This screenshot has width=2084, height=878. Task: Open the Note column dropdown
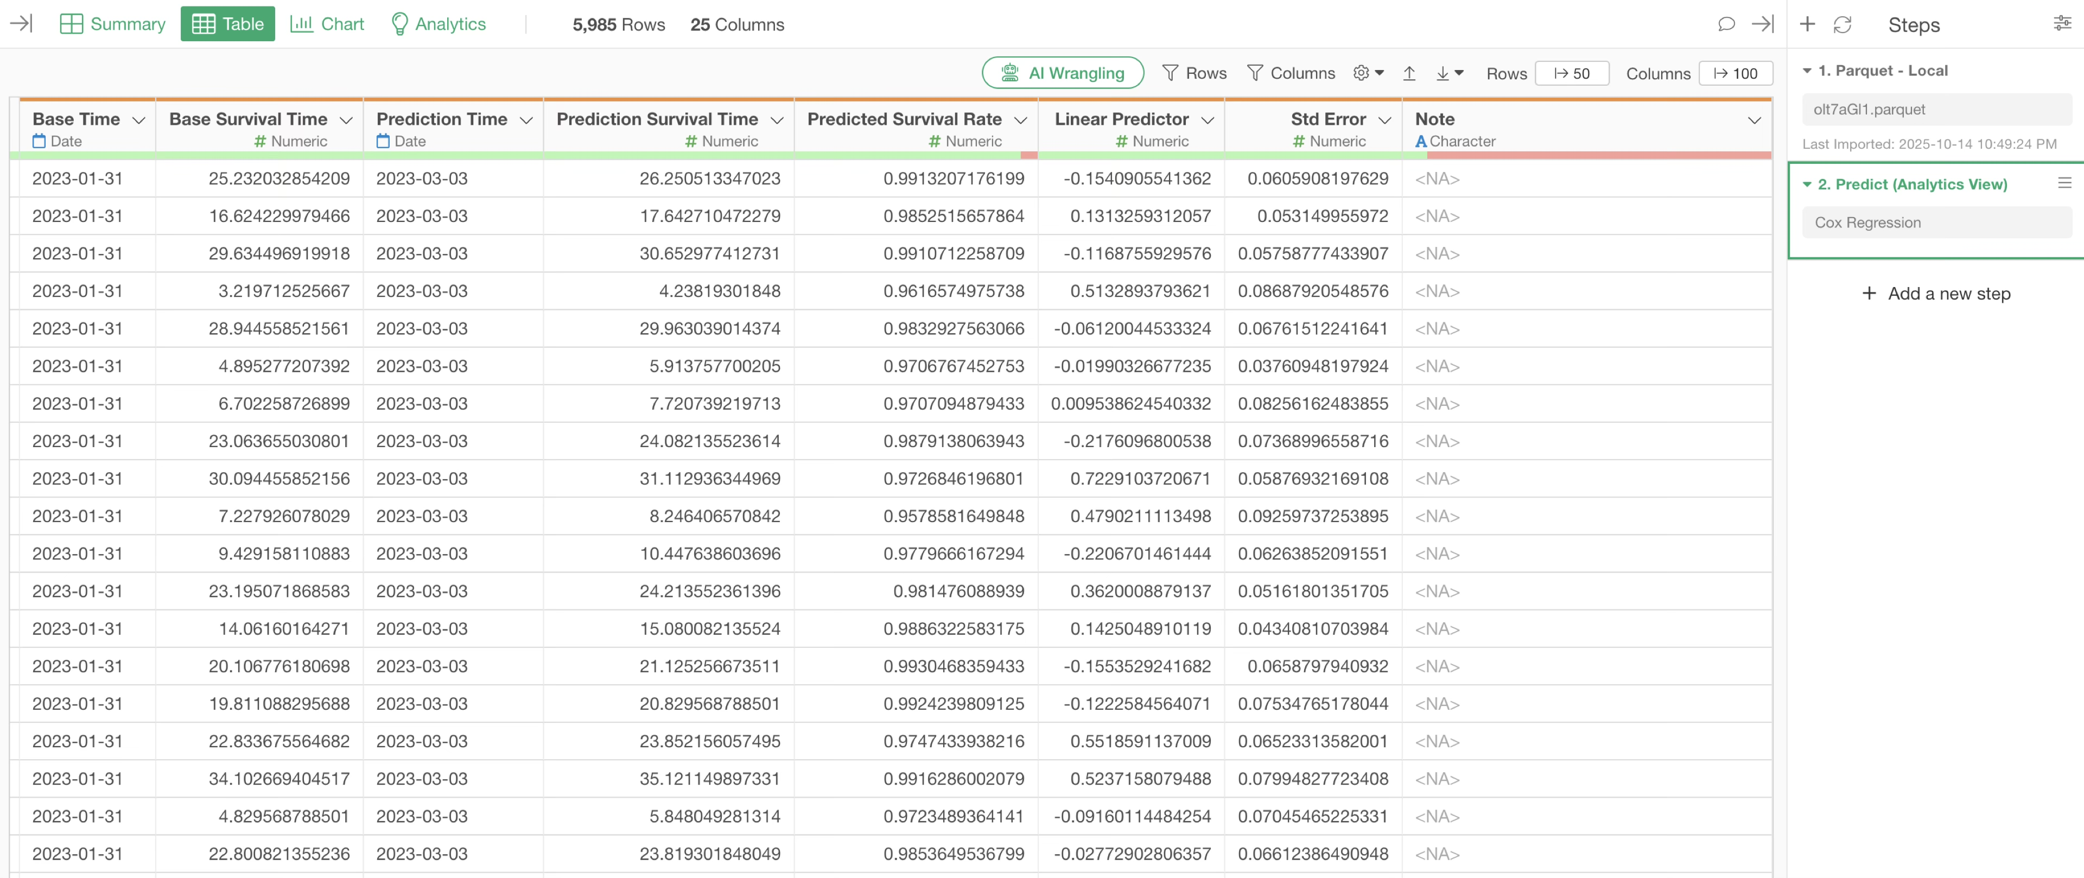tap(1753, 120)
